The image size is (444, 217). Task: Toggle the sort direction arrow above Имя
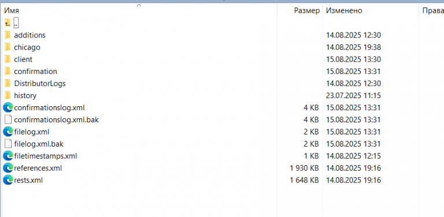point(139,5)
